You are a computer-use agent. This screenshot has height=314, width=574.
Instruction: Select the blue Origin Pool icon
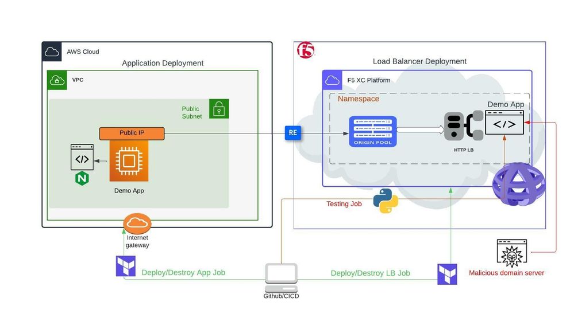tap(372, 131)
